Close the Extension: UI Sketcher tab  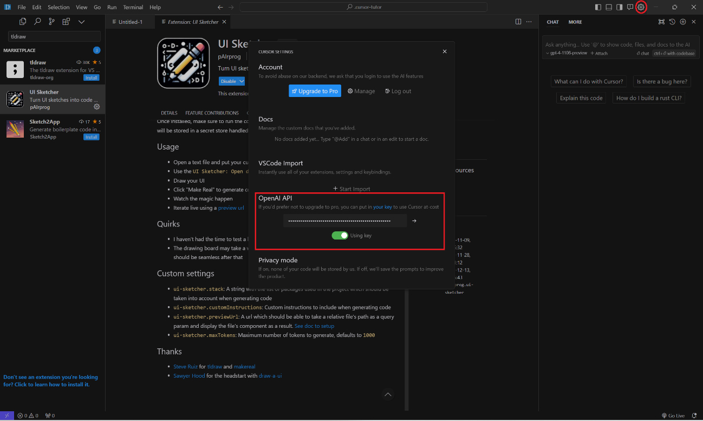[224, 22]
